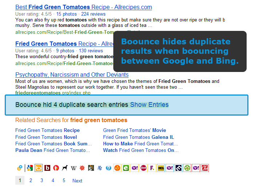Open the Wikipedia 'W' icon
This screenshot has height=189, width=255.
pyautogui.click(x=74, y=168)
